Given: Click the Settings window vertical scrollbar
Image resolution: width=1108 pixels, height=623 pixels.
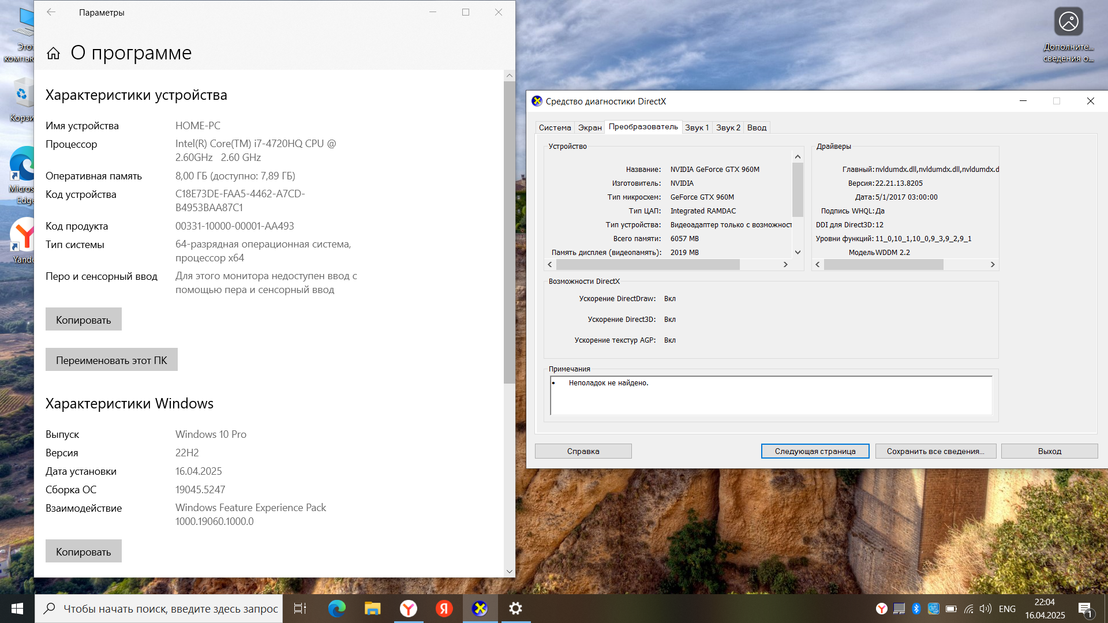Looking at the screenshot, I should (x=509, y=231).
